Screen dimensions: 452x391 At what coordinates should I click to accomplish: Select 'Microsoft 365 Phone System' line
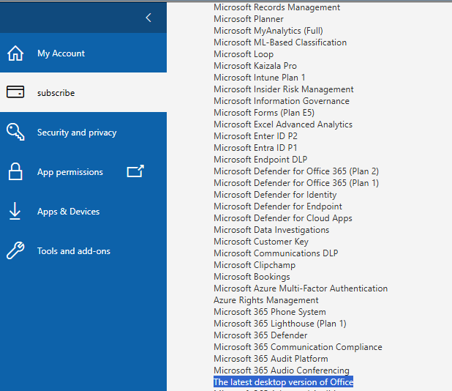[270, 312]
